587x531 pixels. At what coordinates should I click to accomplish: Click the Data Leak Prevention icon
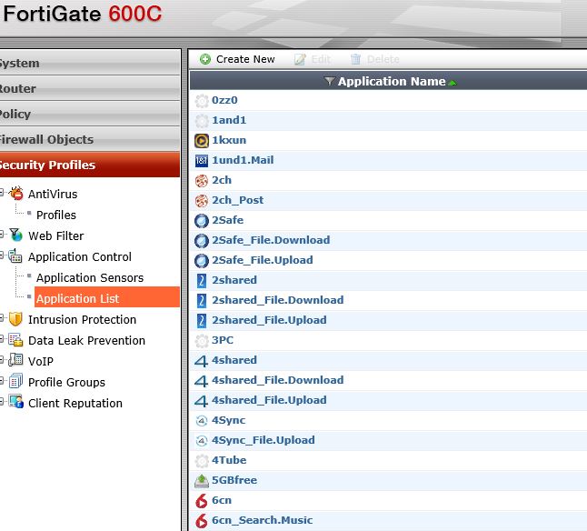point(15,340)
